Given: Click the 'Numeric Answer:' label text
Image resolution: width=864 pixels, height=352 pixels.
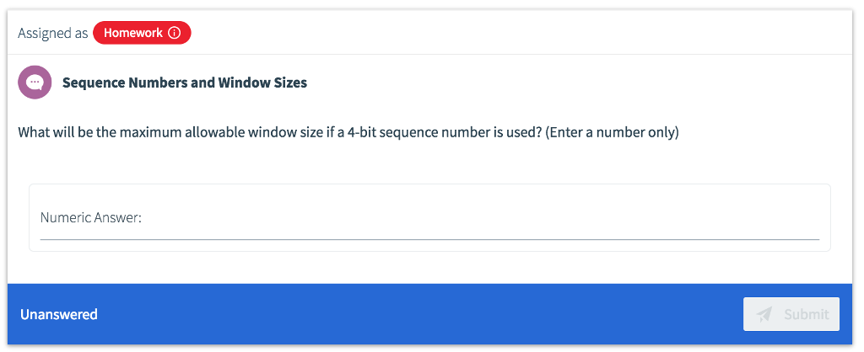Looking at the screenshot, I should tap(91, 218).
